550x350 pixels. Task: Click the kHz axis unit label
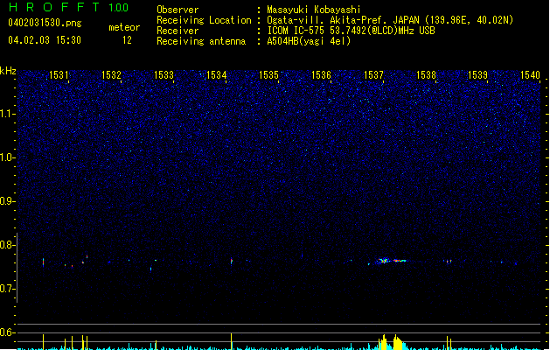click(8, 71)
